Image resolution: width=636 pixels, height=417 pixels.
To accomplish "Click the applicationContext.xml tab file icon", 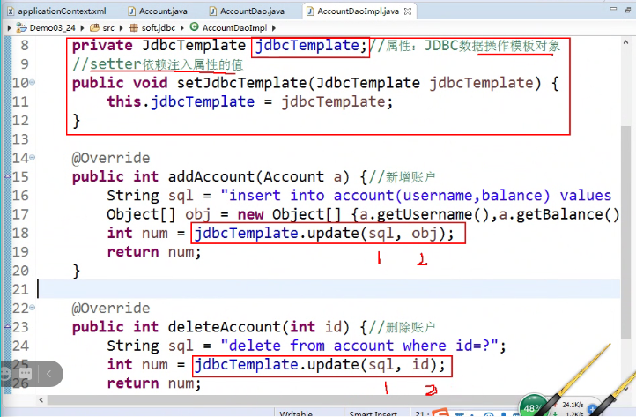I will click(x=11, y=11).
